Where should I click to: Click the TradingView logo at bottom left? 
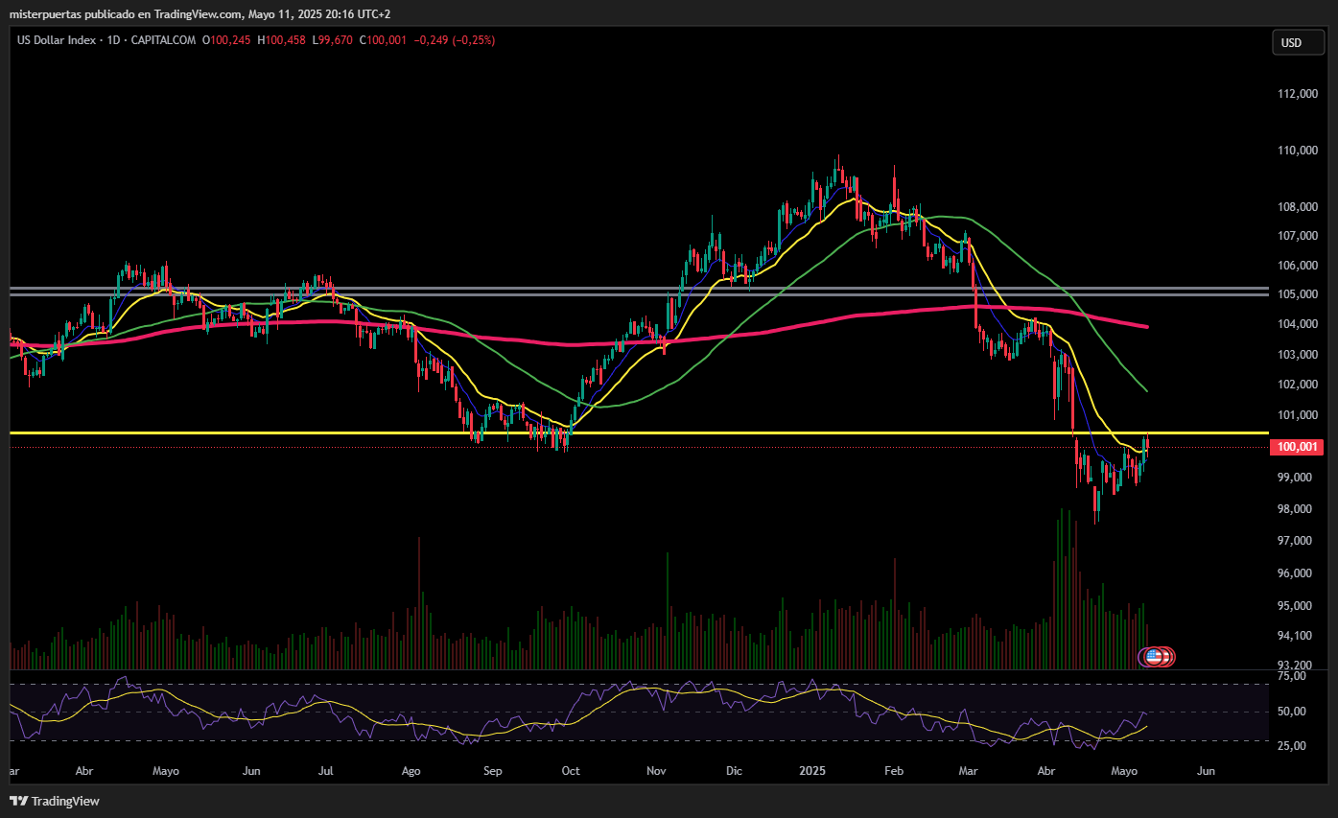[54, 801]
